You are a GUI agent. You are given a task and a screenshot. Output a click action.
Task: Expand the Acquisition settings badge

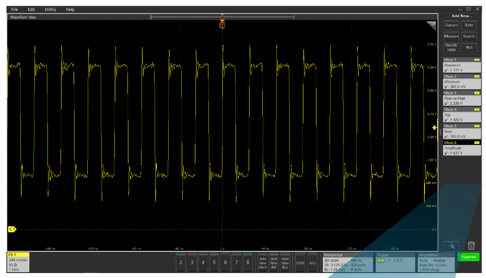(434, 262)
